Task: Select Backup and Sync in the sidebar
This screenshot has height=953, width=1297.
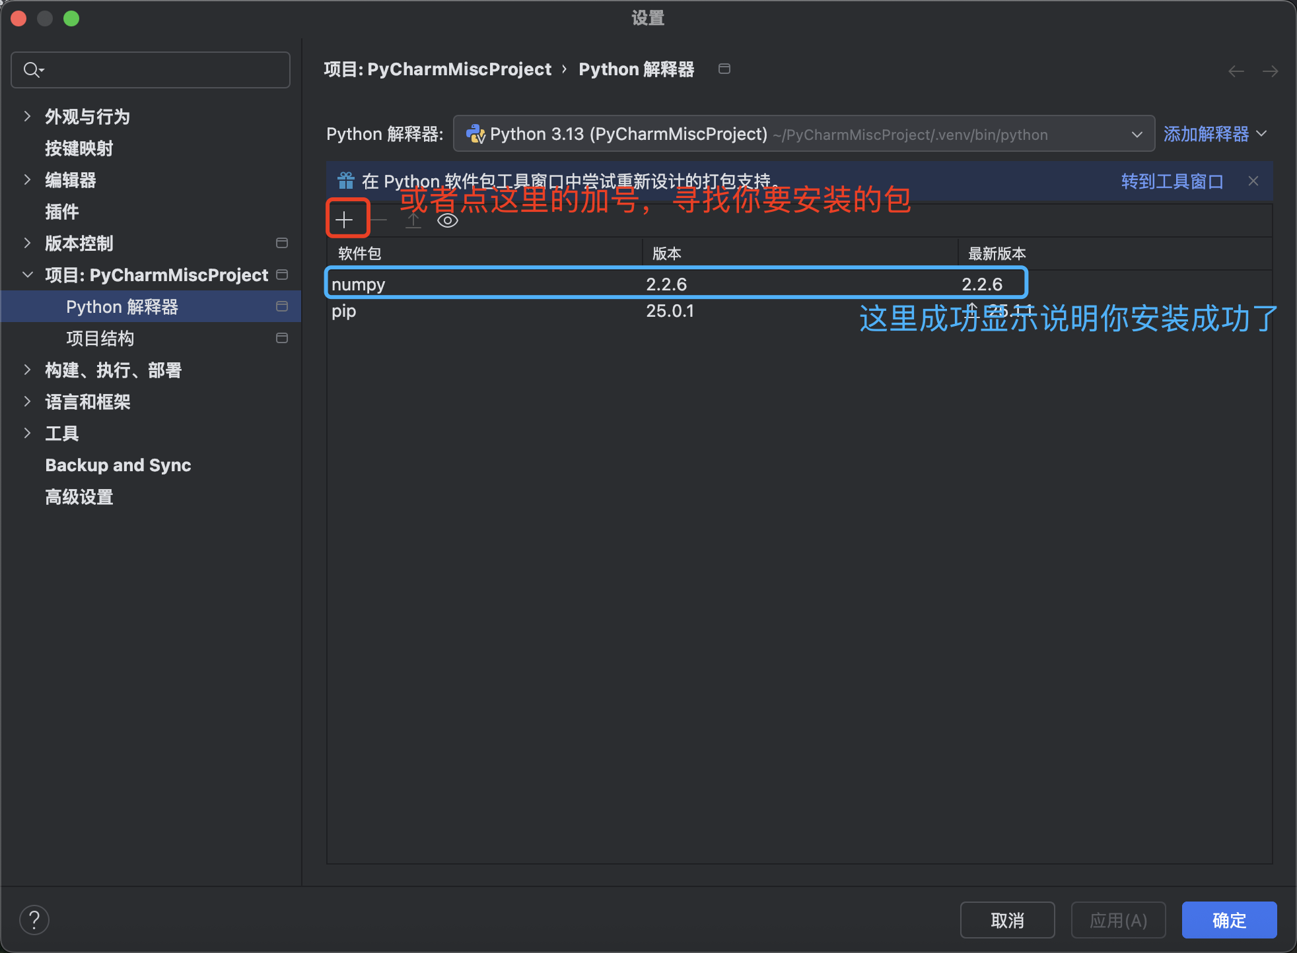Action: (x=118, y=465)
